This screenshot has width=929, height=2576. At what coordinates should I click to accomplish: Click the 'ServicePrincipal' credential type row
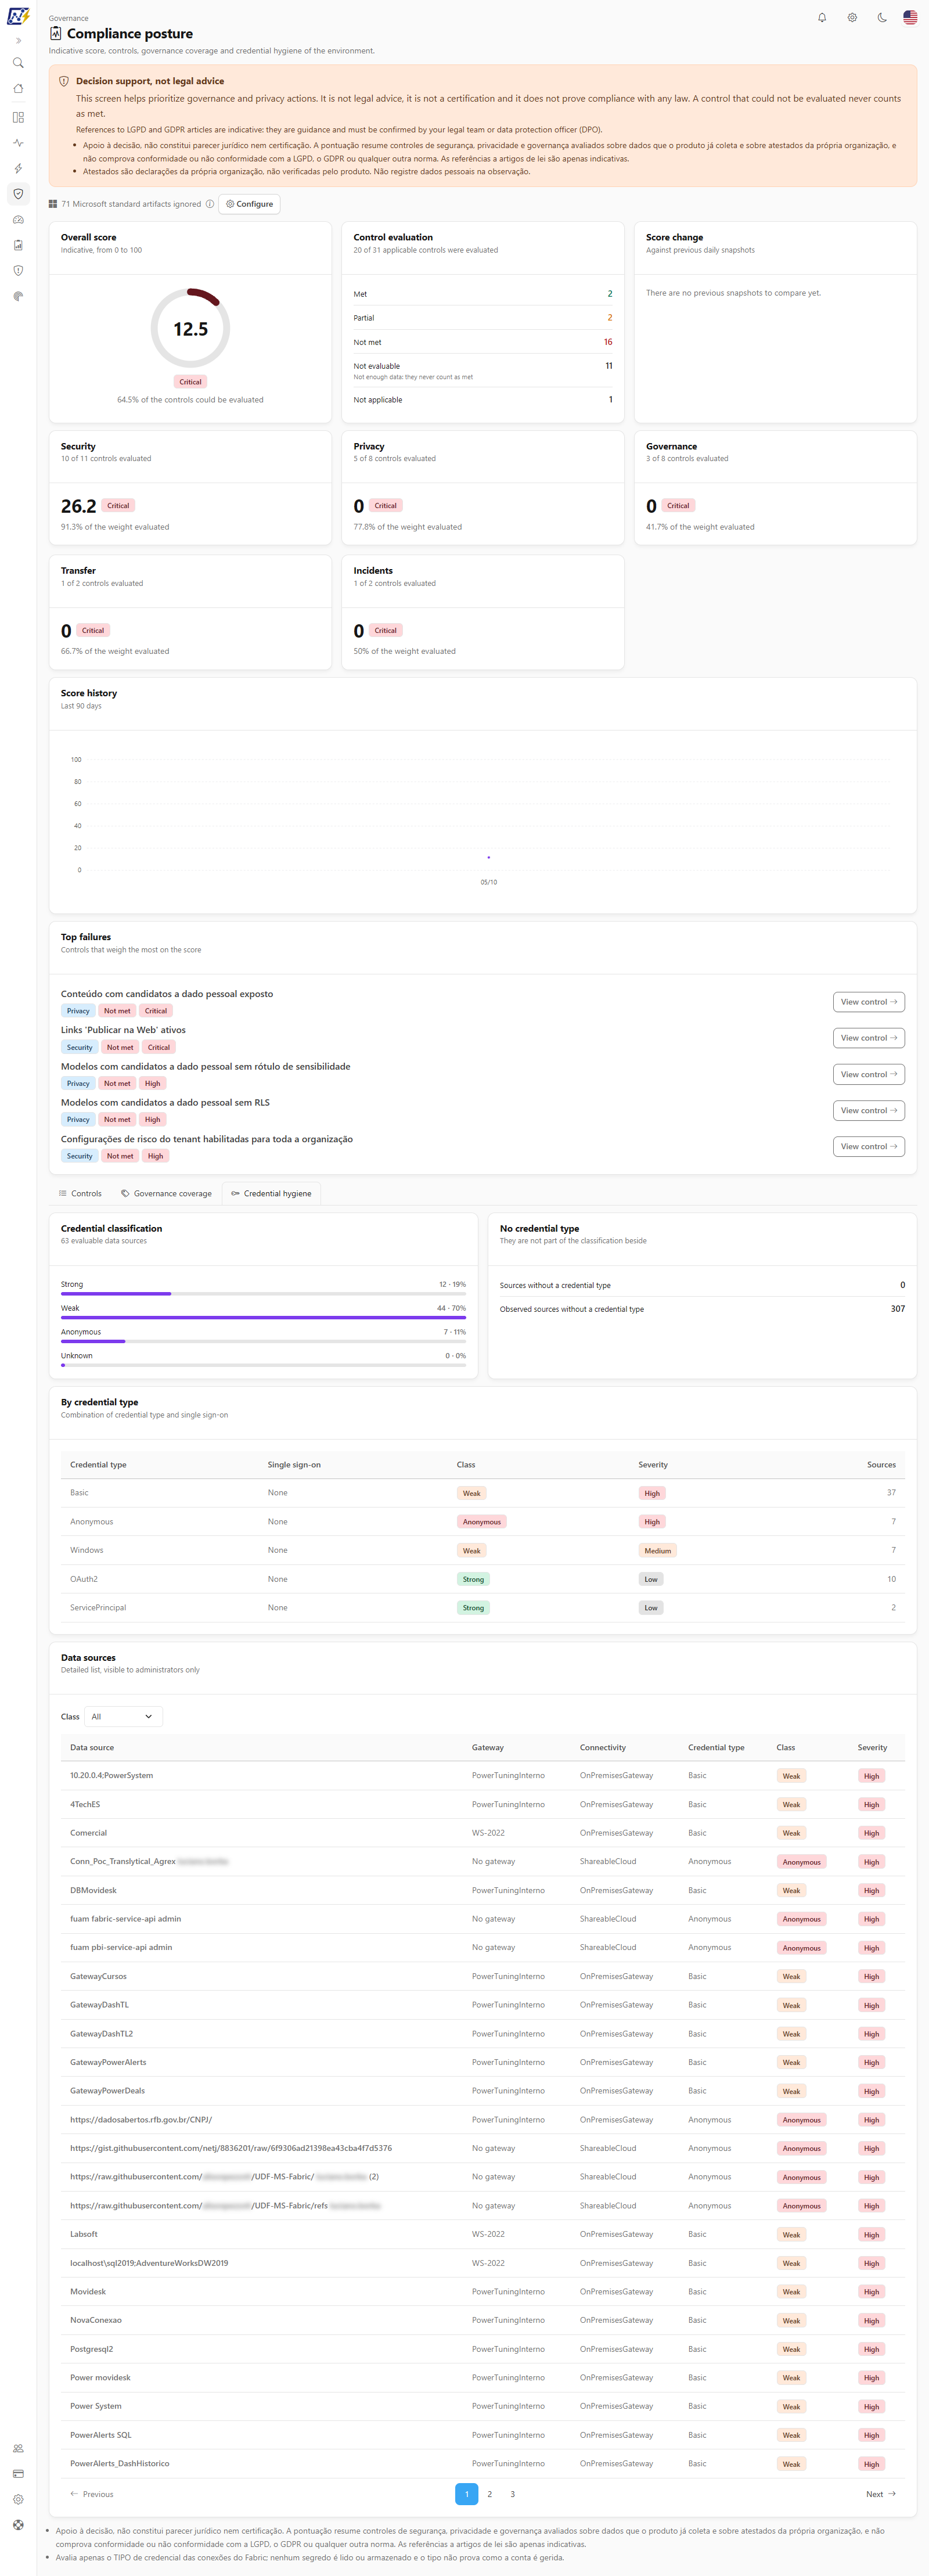point(483,1607)
